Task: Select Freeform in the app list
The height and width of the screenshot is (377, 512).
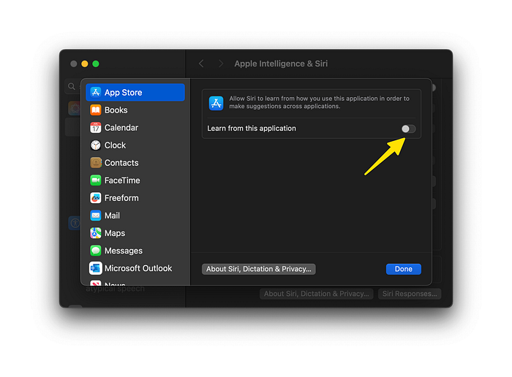Action: coord(135,198)
